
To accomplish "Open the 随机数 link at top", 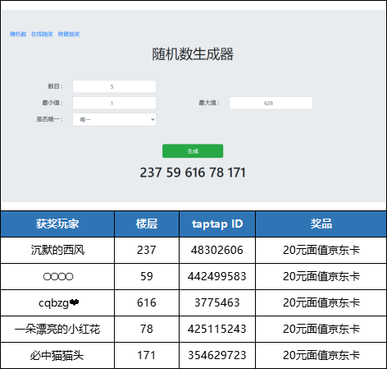I will (x=18, y=35).
